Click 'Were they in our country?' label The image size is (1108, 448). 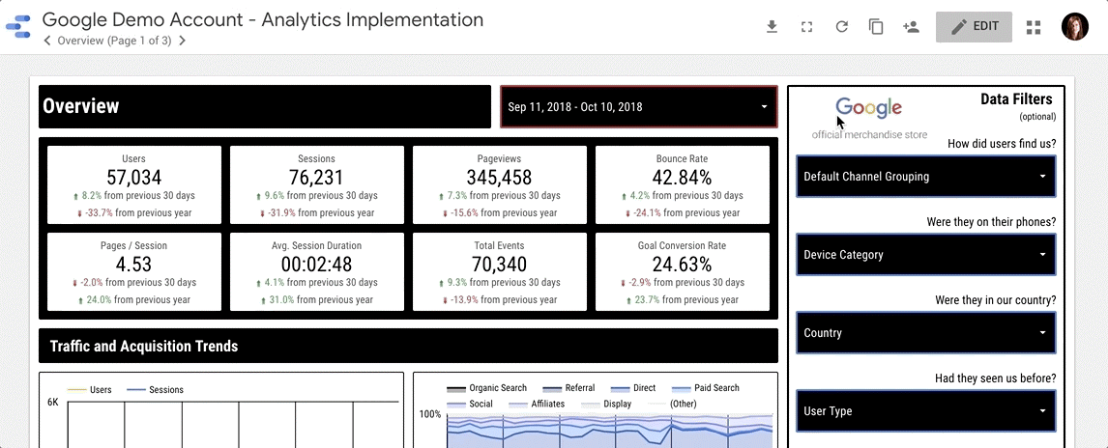[x=996, y=300]
